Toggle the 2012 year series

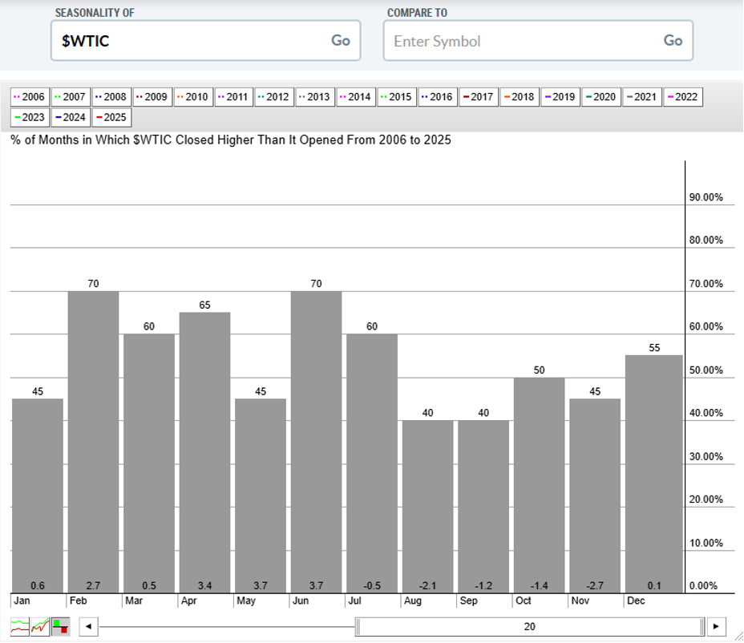click(274, 97)
